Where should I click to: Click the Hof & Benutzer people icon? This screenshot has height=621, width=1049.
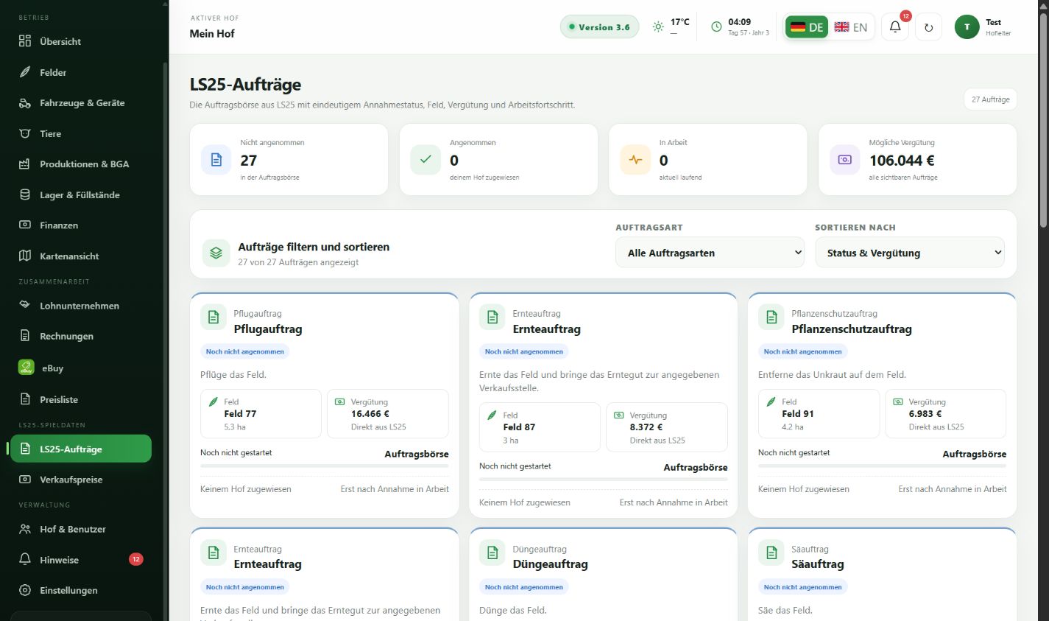tap(25, 529)
